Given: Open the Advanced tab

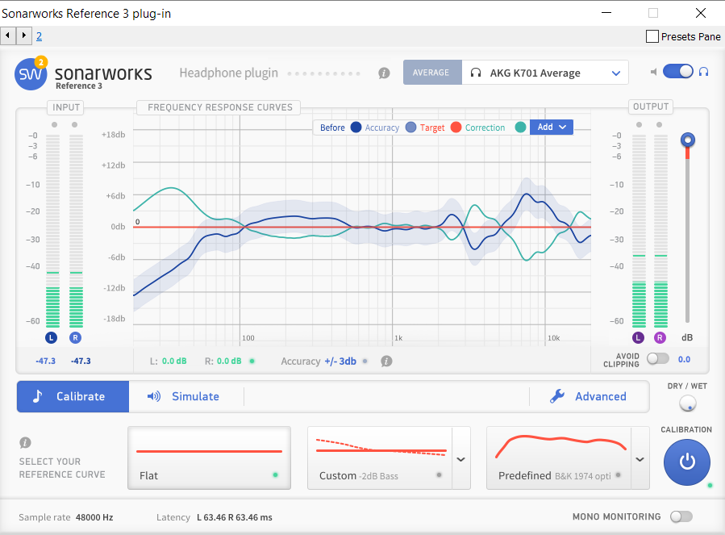Looking at the screenshot, I should coord(589,396).
